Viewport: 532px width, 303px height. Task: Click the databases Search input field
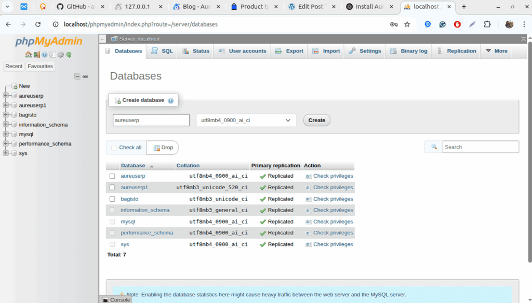[x=481, y=147]
